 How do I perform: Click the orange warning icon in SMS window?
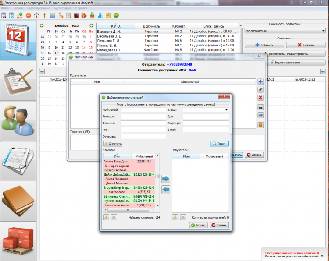pyautogui.click(x=261, y=125)
